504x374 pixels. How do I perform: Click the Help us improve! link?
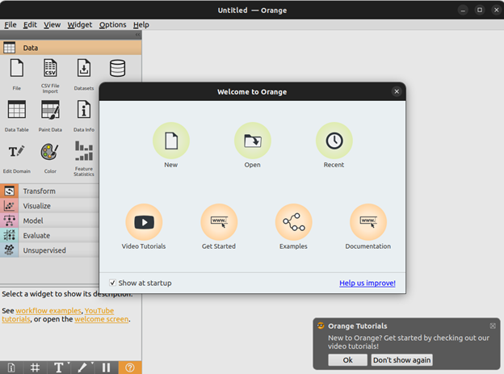pos(367,283)
